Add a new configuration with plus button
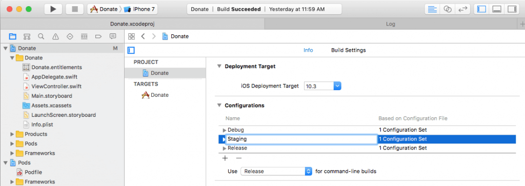The width and height of the screenshot is (525, 186). pos(225,158)
